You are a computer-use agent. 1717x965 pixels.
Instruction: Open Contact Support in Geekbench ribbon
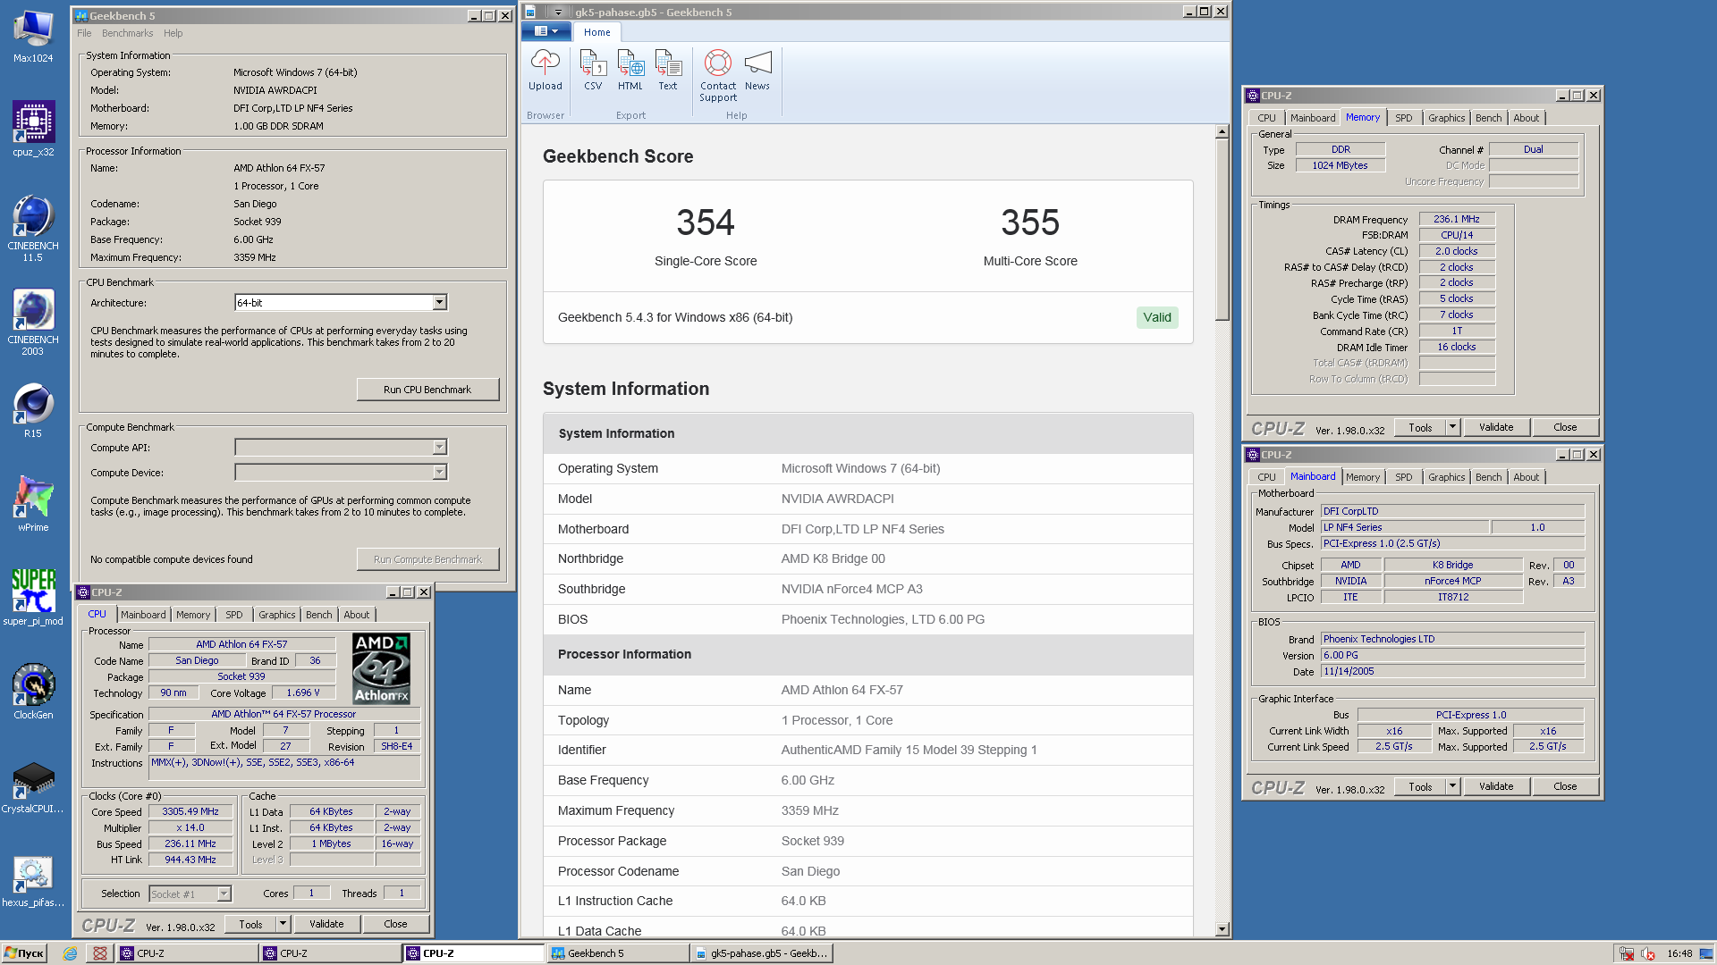tap(718, 76)
